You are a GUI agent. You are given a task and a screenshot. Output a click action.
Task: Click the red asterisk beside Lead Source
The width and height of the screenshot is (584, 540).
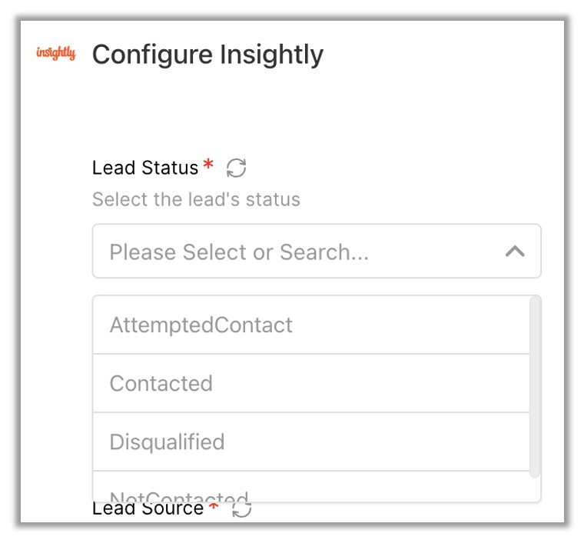(213, 507)
